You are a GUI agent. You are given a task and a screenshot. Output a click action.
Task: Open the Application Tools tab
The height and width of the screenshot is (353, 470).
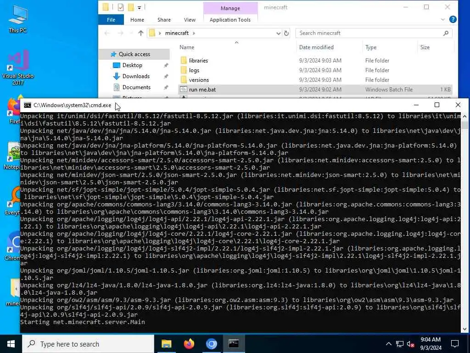click(x=230, y=20)
